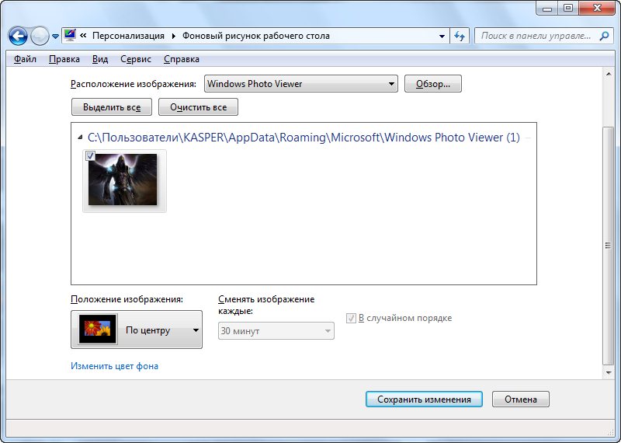Screen dimensions: 621x443
Task: Open the Вид menu
Action: coord(100,59)
